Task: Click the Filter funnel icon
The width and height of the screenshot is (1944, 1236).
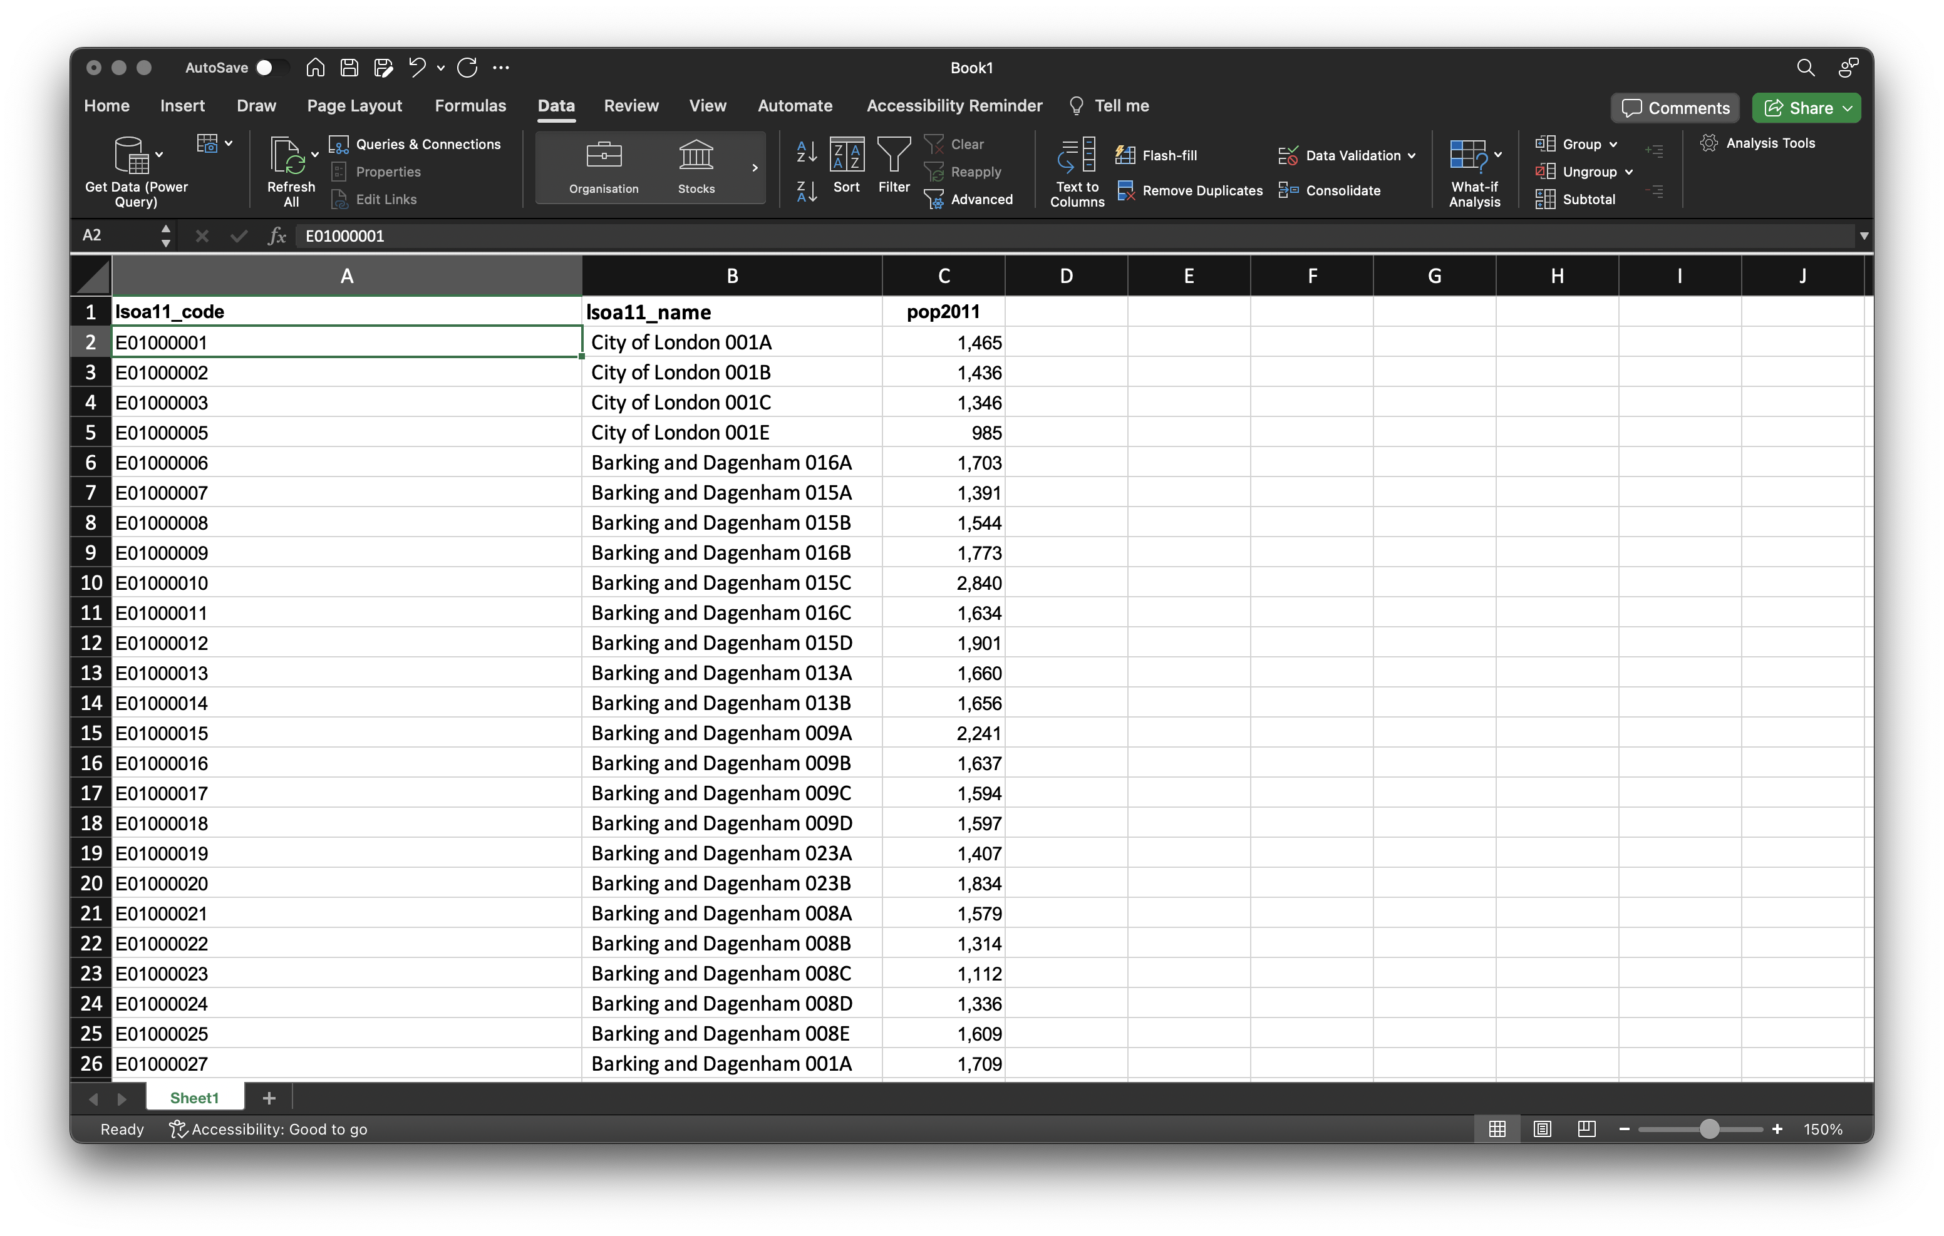Action: [x=893, y=154]
